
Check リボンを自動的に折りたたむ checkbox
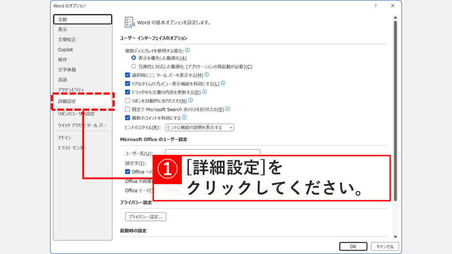(128, 101)
